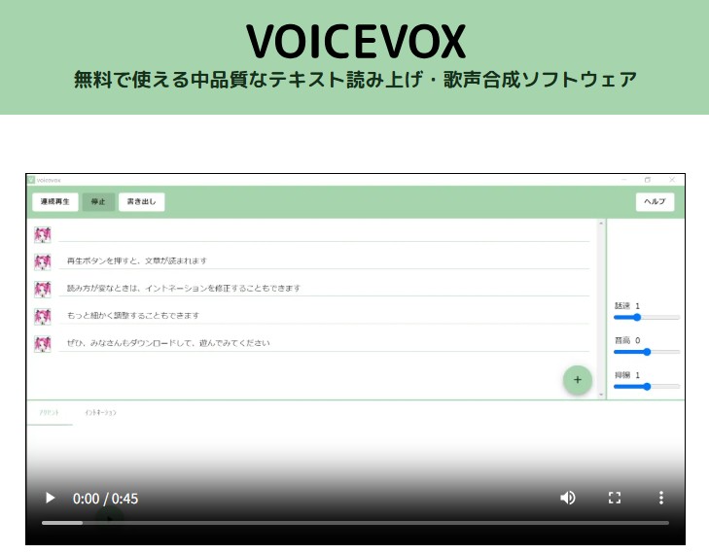709x554 pixels.
Task: Open the ヘルプ button
Action: pyautogui.click(x=655, y=201)
